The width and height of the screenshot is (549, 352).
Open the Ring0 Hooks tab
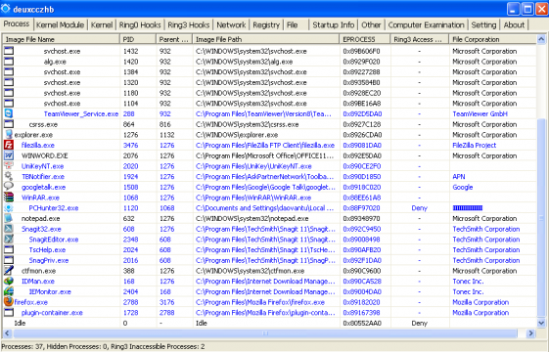pos(140,25)
